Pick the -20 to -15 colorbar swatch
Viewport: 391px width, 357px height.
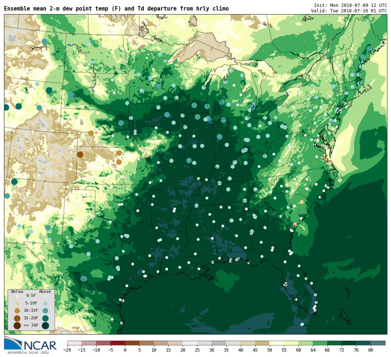pyautogui.click(x=75, y=343)
